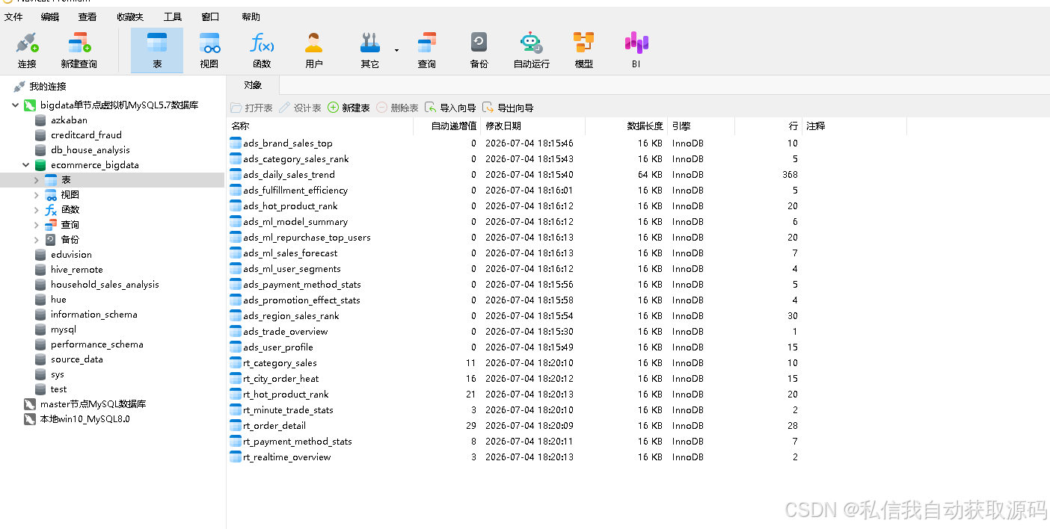Open the 帮助 menu
This screenshot has width=1050, height=529.
[x=251, y=16]
